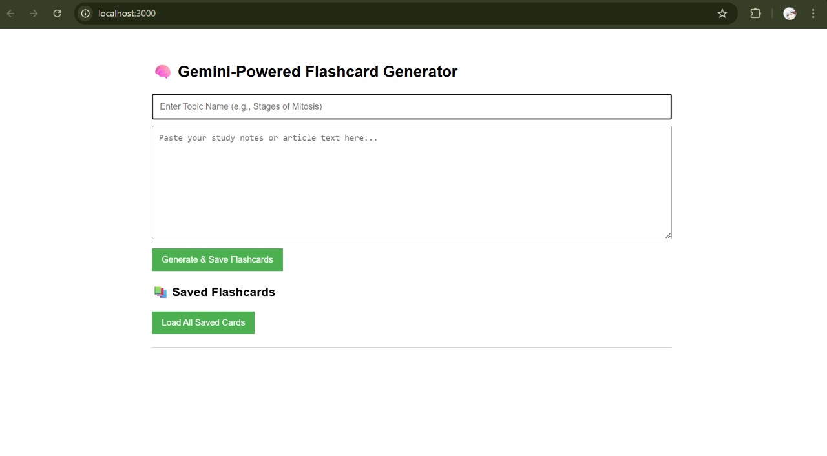Grab the textarea resize handle
Viewport: 827px width, 456px height.
(667, 235)
